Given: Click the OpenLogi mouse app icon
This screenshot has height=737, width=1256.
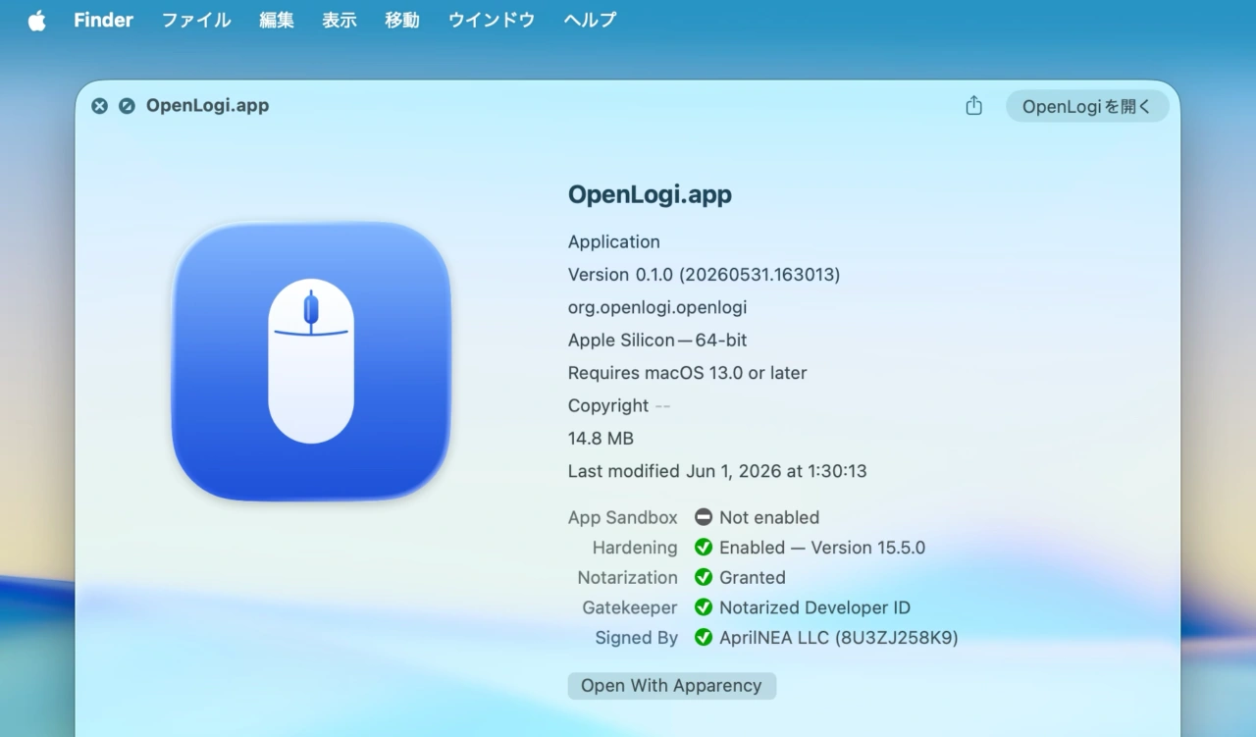Looking at the screenshot, I should click(311, 361).
